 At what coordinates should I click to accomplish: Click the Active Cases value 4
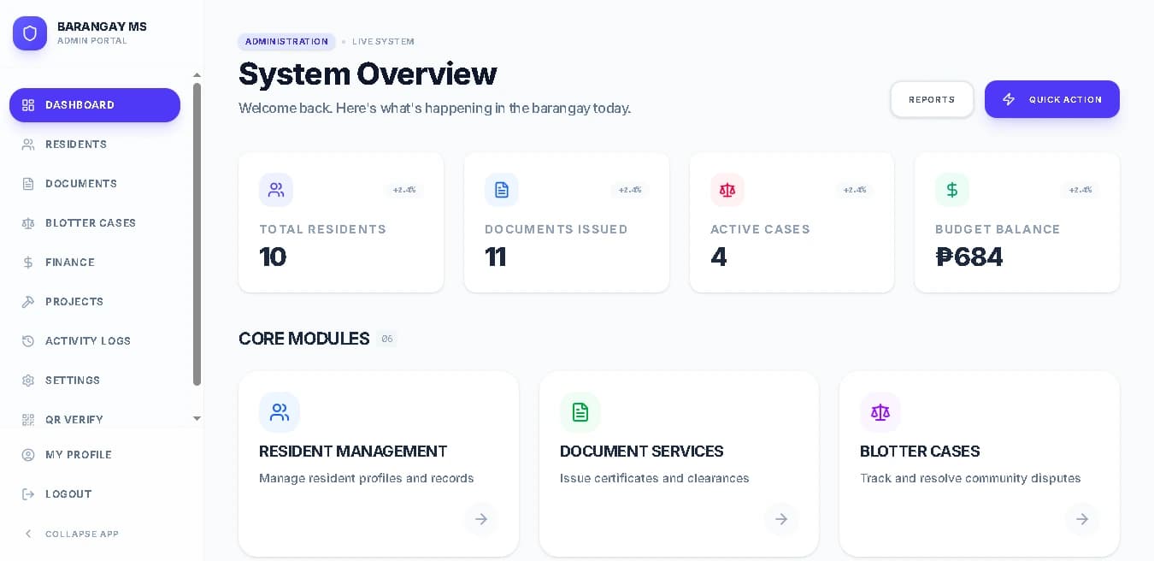pos(719,257)
